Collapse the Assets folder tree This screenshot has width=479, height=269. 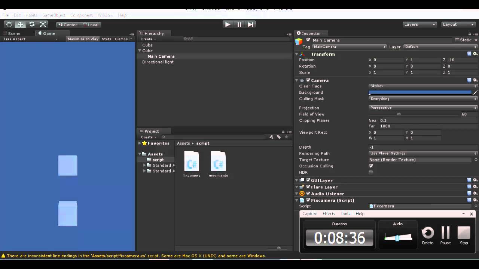[x=140, y=154]
